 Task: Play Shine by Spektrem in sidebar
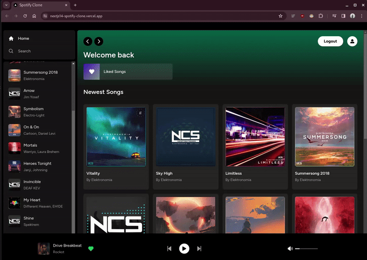click(39, 221)
